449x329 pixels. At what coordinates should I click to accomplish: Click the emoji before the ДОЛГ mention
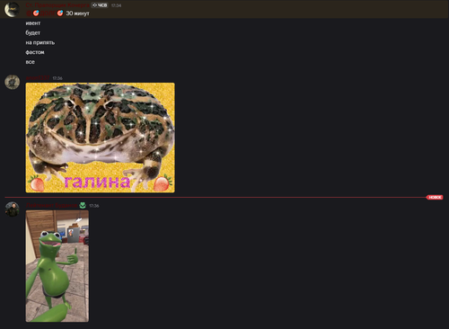36,13
